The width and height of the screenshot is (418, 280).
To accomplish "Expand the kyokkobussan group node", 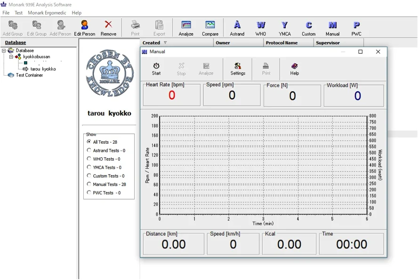I will click(x=10, y=56).
